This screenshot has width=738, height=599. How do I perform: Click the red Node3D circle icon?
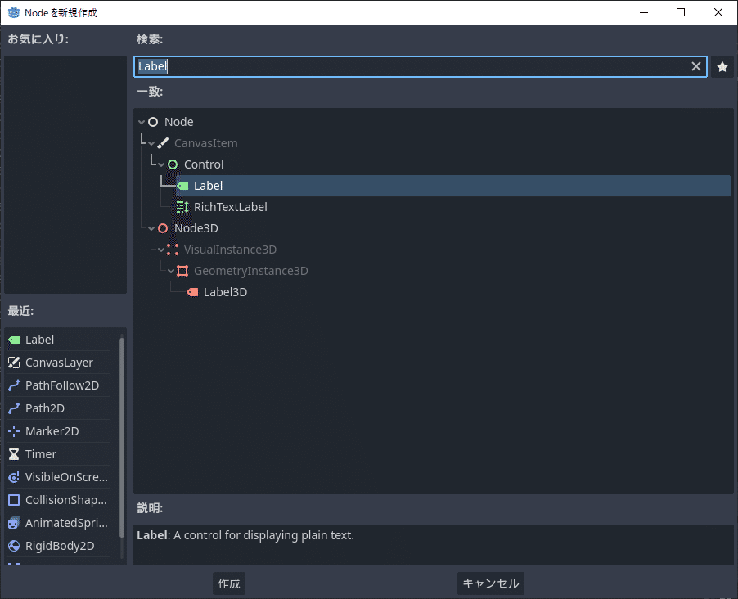[x=163, y=228]
